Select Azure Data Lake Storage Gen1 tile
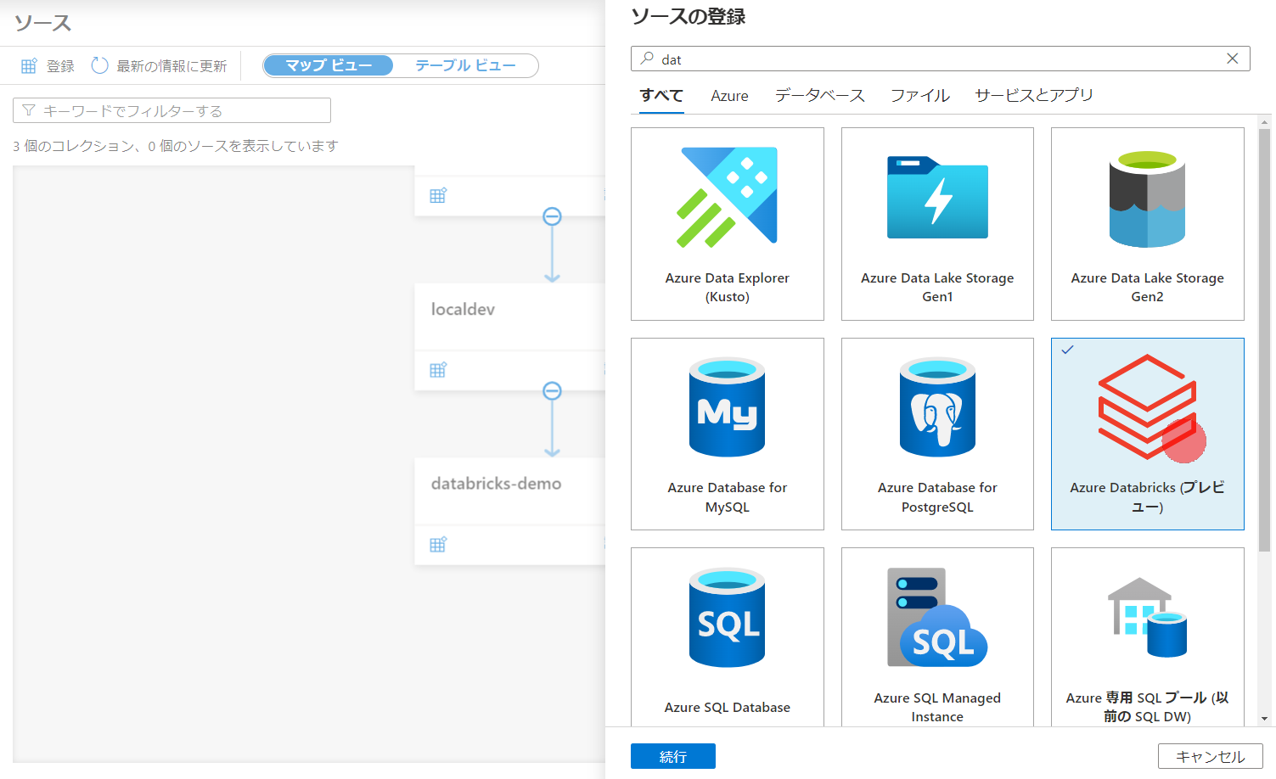1276x779 pixels. pyautogui.click(x=937, y=224)
